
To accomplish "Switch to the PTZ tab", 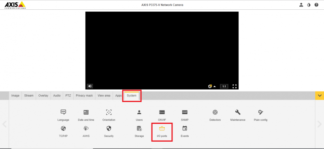I will 68,96.
